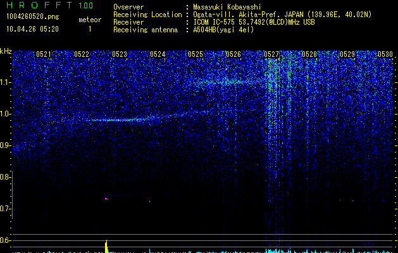Click the 1.0 kHz axis label
The image size is (398, 253).
(x=5, y=114)
